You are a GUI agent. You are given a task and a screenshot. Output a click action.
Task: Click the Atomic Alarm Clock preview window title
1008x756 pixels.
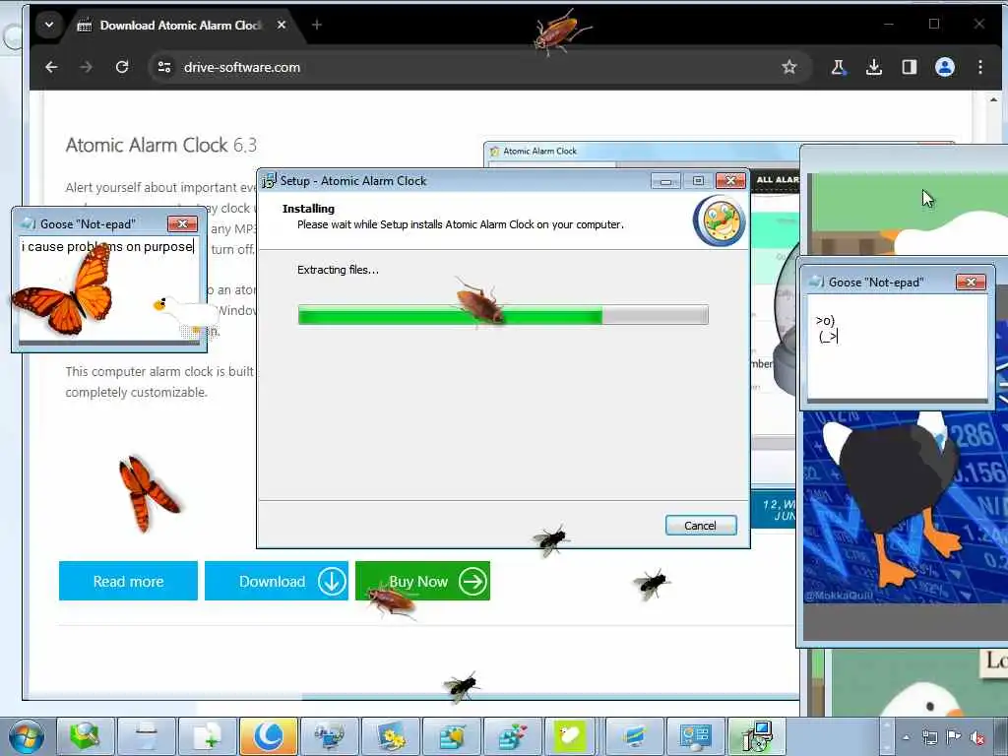pyautogui.click(x=539, y=151)
